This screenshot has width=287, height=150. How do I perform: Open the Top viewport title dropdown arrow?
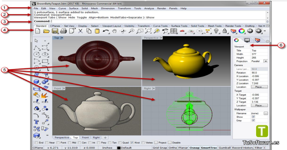coord(62,38)
